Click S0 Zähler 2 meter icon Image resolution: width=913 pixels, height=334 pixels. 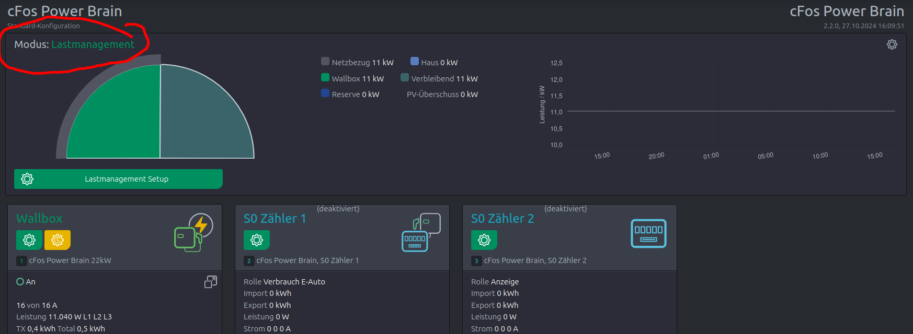click(648, 233)
